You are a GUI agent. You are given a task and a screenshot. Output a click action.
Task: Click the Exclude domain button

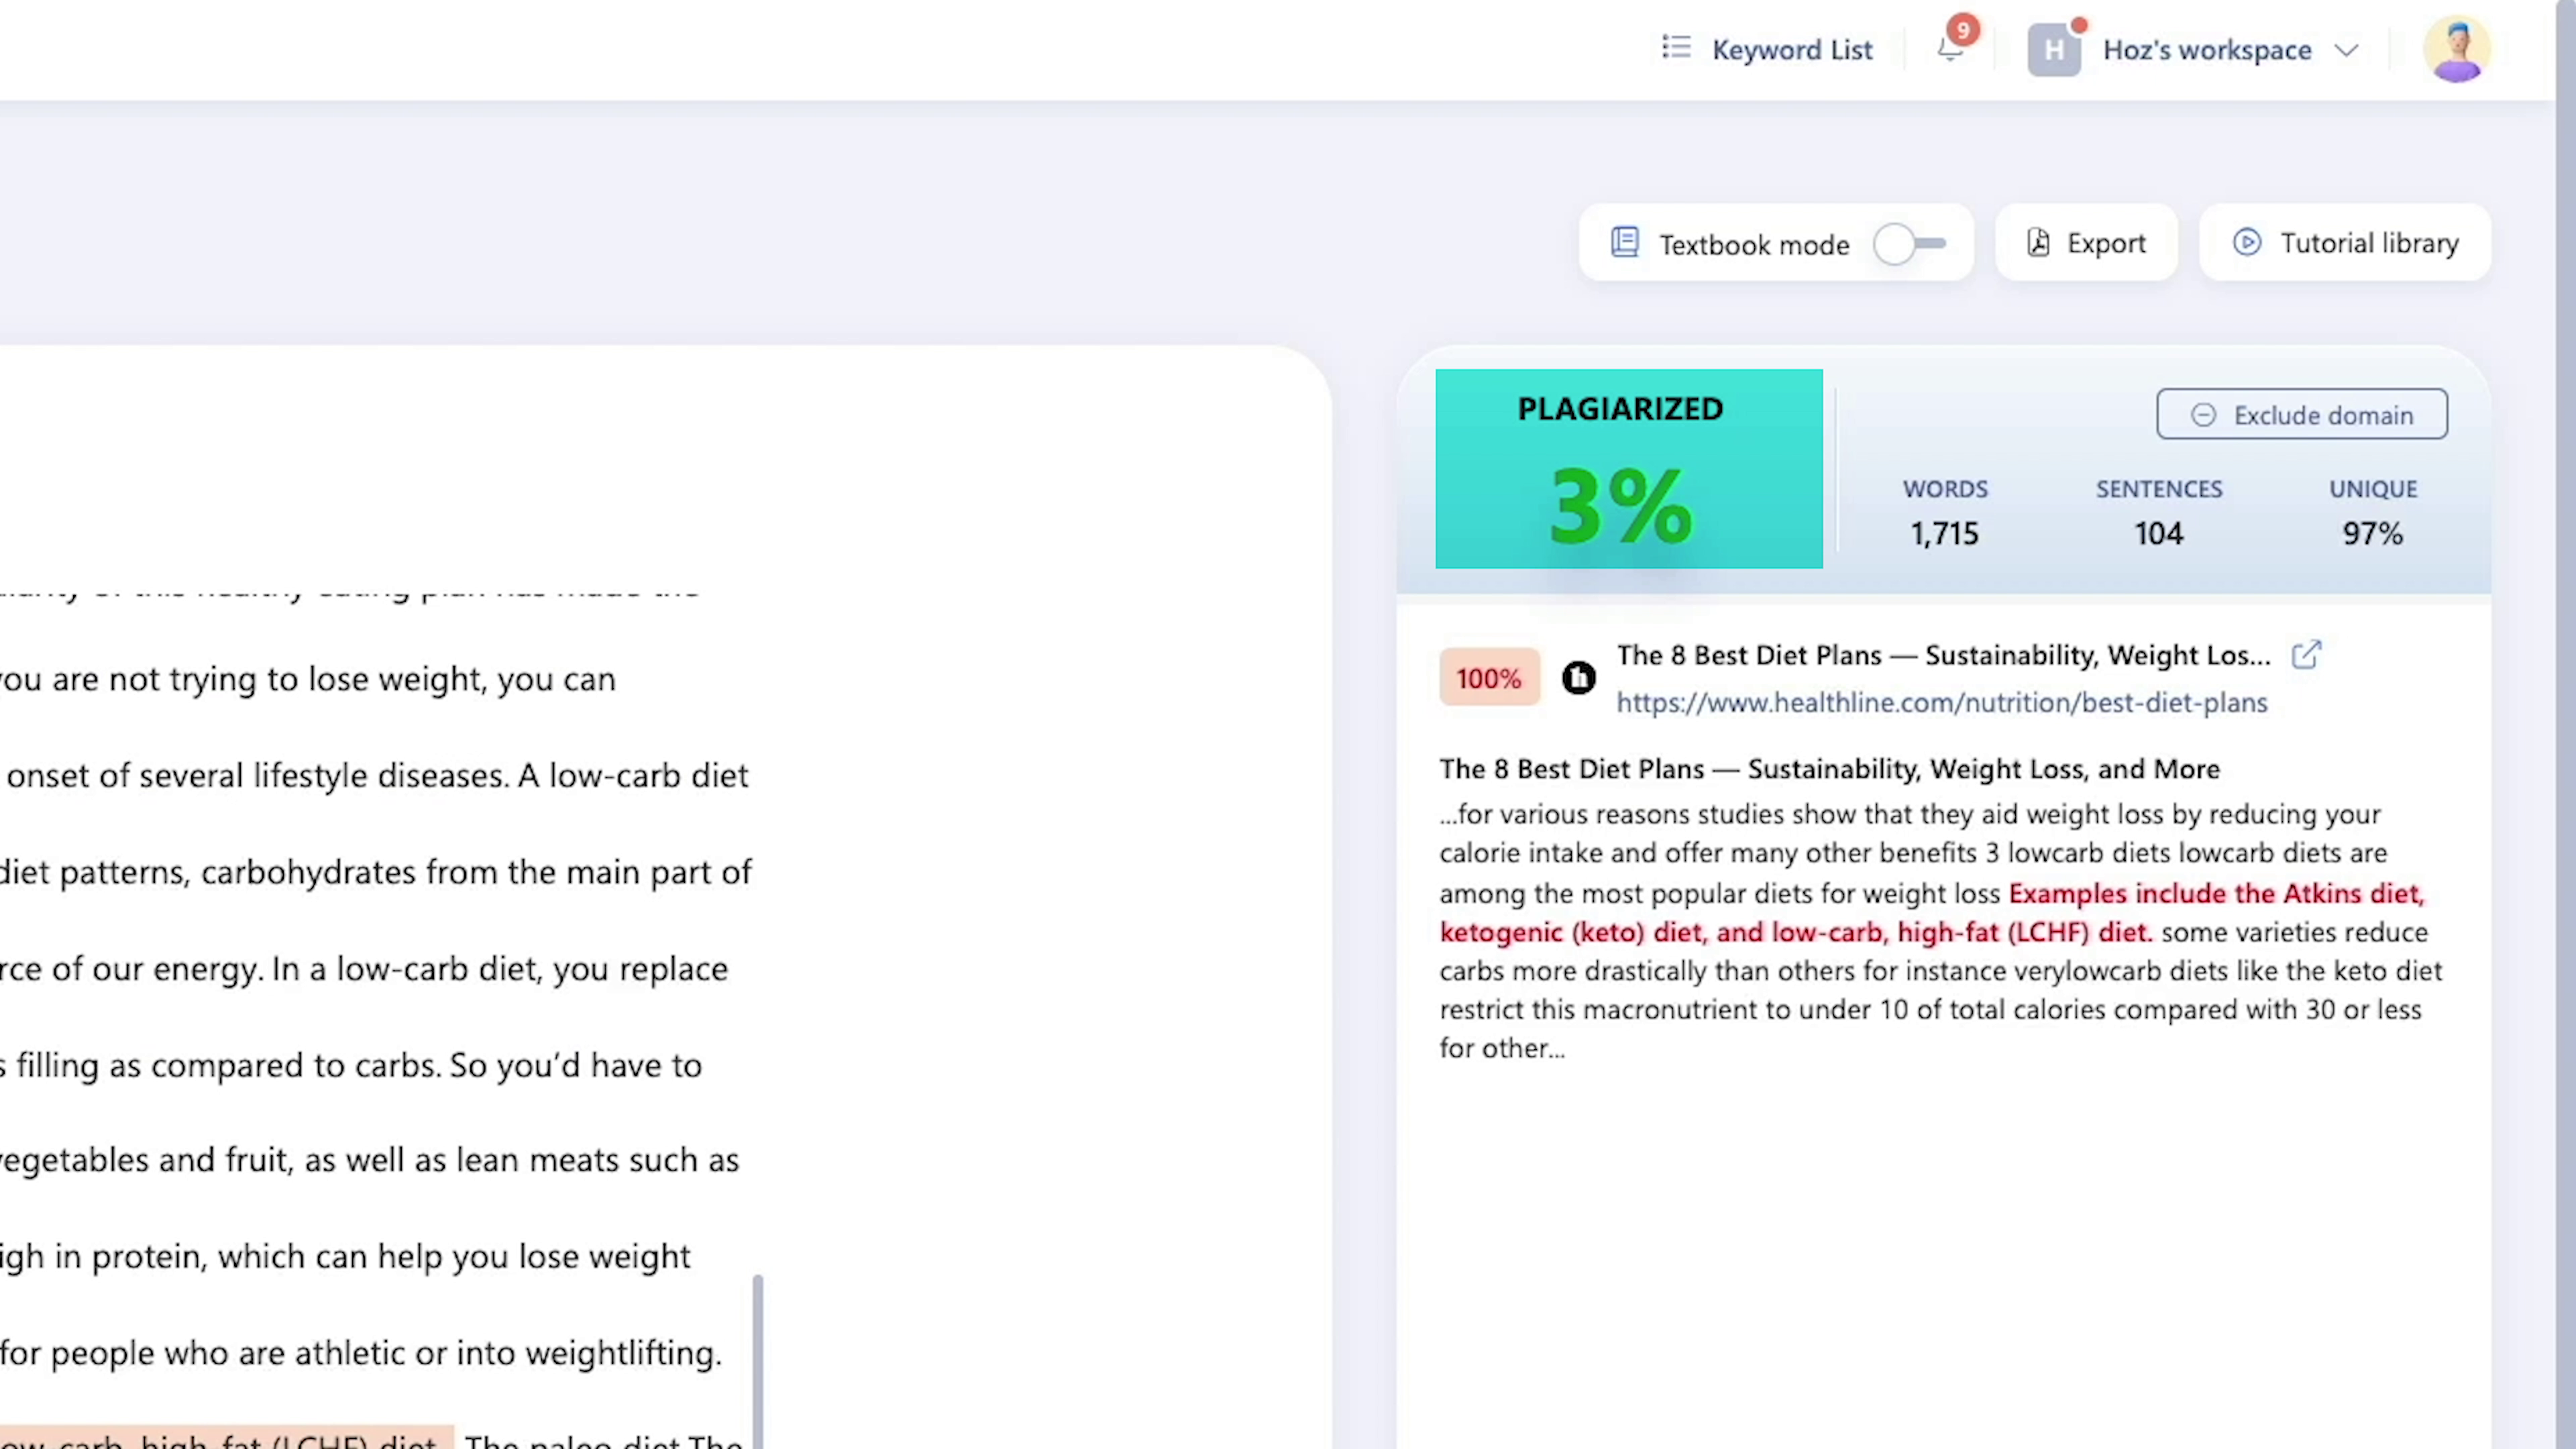click(x=2302, y=415)
